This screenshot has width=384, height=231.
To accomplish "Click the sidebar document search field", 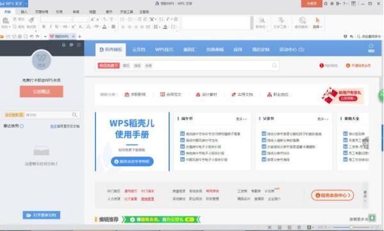I will click(x=42, y=115).
